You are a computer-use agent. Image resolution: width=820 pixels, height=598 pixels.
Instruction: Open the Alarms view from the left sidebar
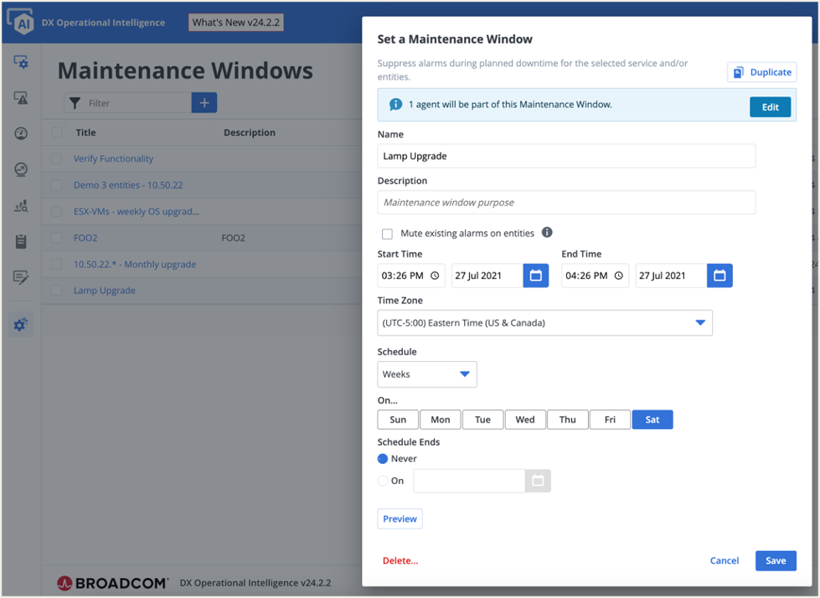[19, 98]
